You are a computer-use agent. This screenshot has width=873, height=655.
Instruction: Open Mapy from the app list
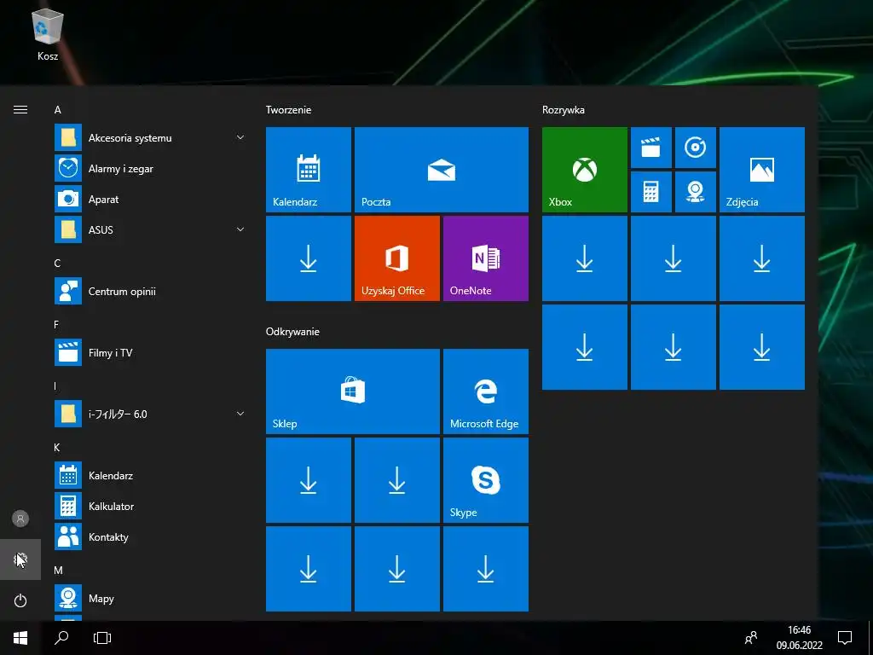click(150, 598)
